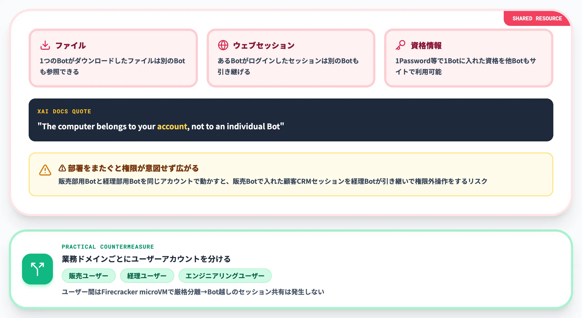
Task: Click the download icon beside ファイル
Action: 45,45
